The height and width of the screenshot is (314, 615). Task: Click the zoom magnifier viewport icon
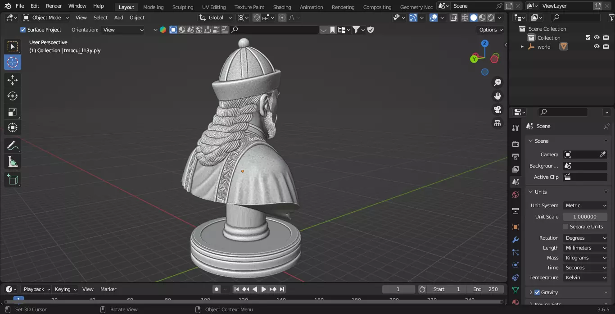[497, 82]
